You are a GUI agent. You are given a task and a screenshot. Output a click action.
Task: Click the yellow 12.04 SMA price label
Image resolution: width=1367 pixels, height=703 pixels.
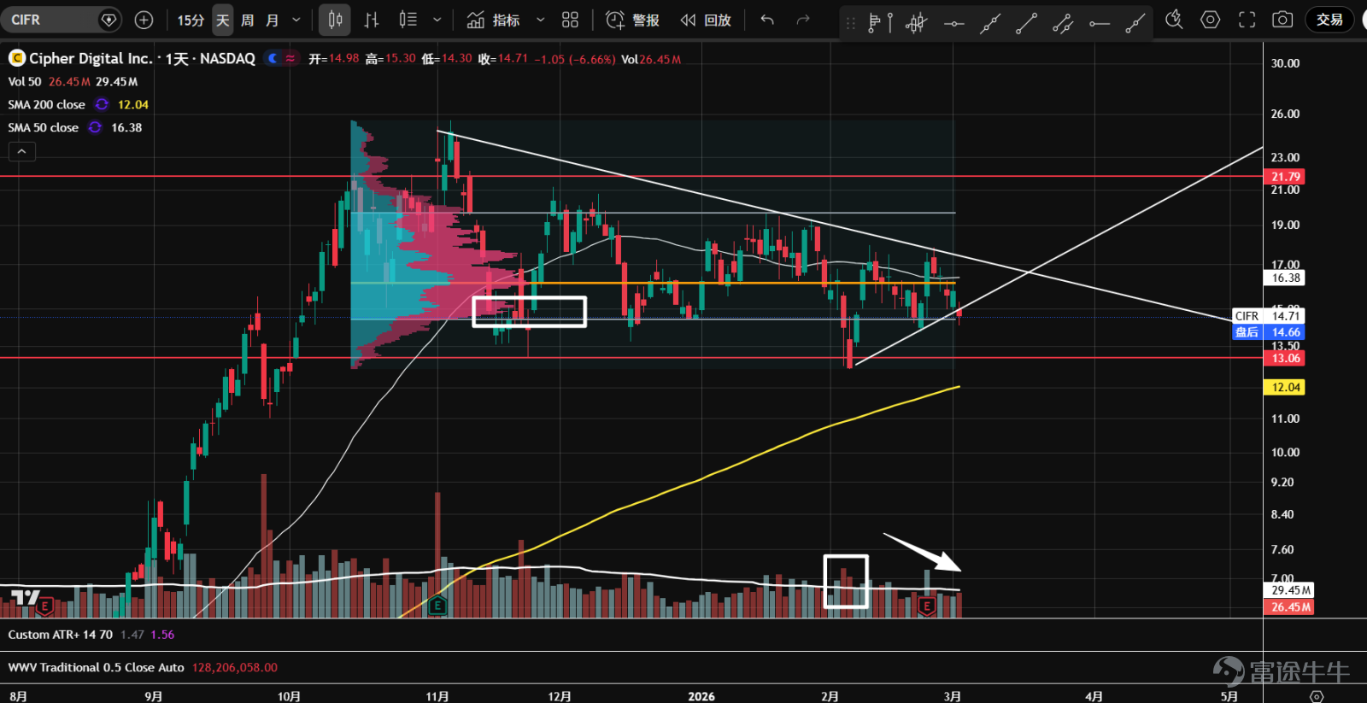tap(1285, 387)
